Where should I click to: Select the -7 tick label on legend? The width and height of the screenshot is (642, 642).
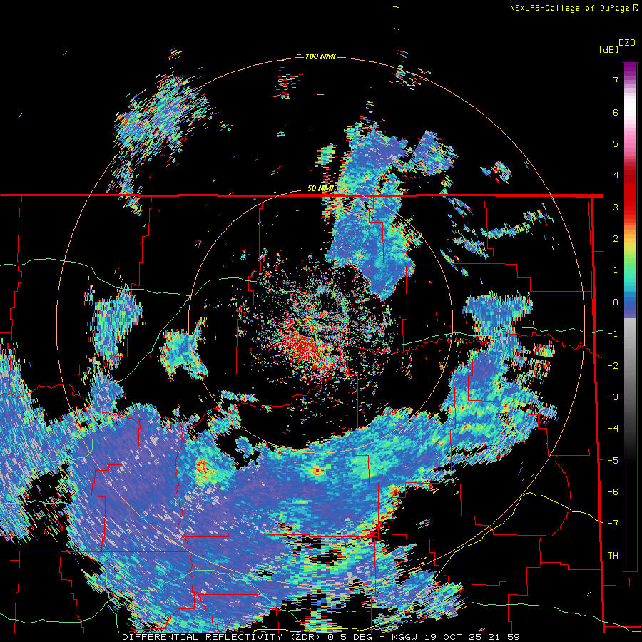tap(612, 524)
